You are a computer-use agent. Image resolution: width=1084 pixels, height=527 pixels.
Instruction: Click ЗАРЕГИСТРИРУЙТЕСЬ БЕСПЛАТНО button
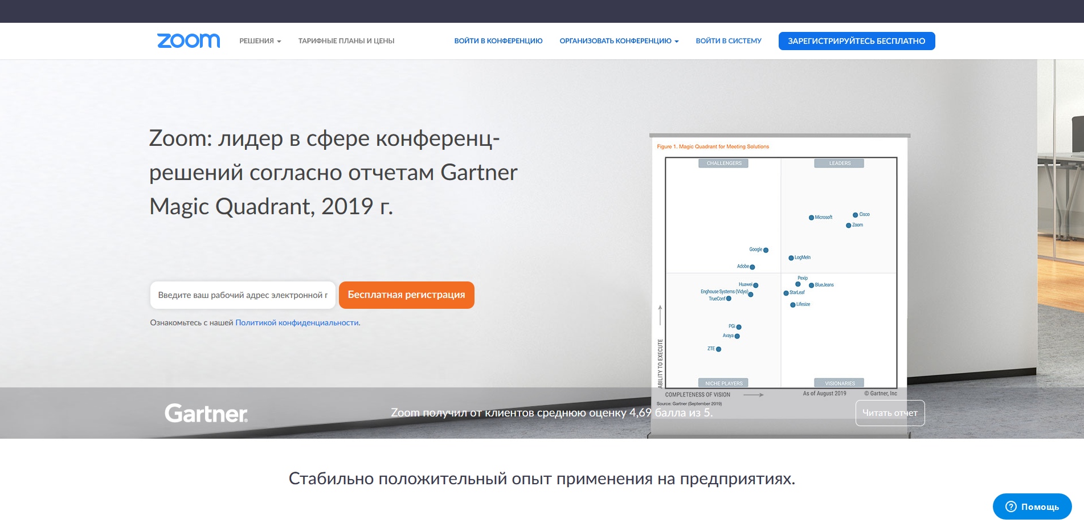857,41
